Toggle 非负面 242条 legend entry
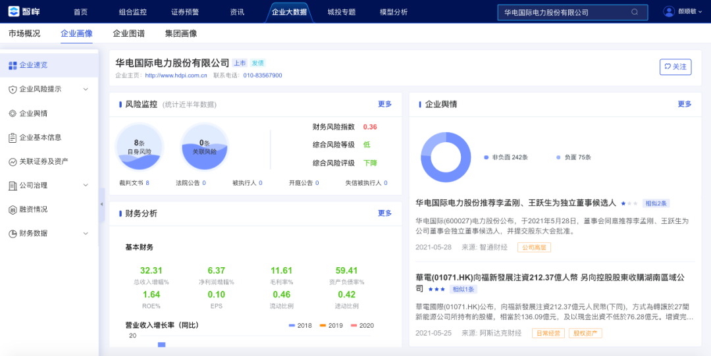The height and width of the screenshot is (356, 711). [506, 157]
